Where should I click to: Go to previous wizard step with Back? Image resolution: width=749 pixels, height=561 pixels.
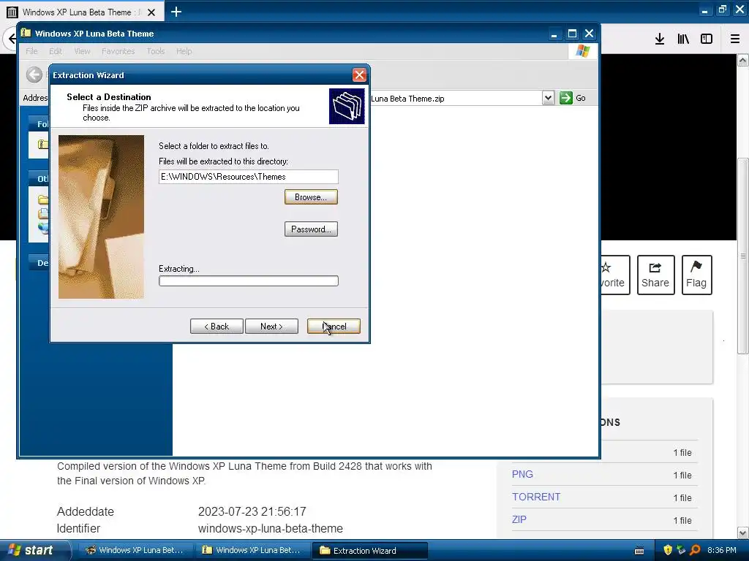(217, 327)
